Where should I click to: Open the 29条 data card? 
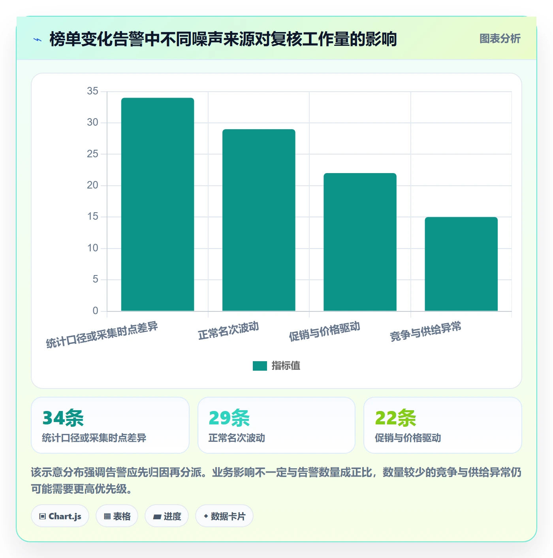(x=276, y=425)
